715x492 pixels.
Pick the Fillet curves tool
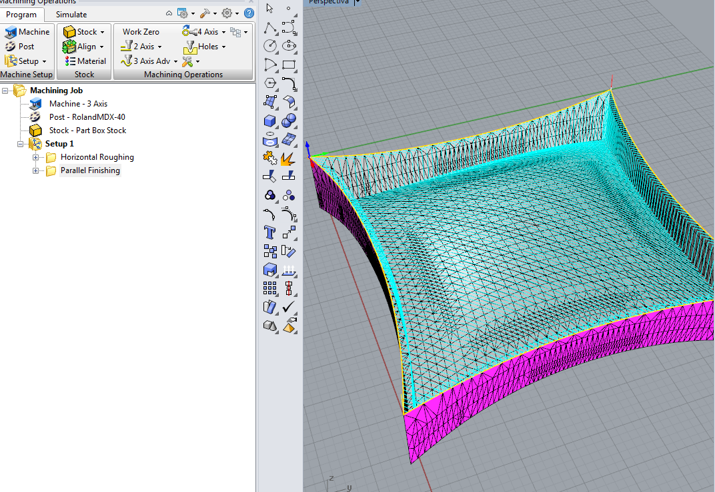[289, 83]
